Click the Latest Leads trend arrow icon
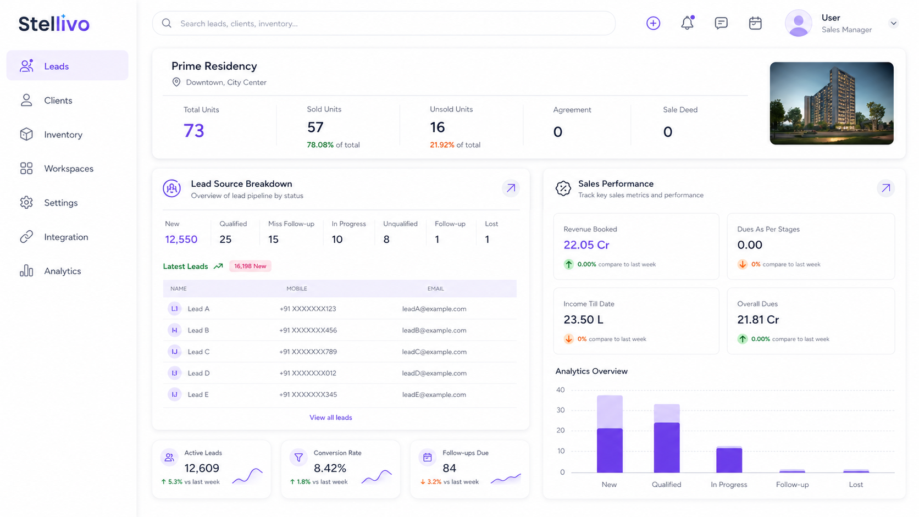 [218, 266]
